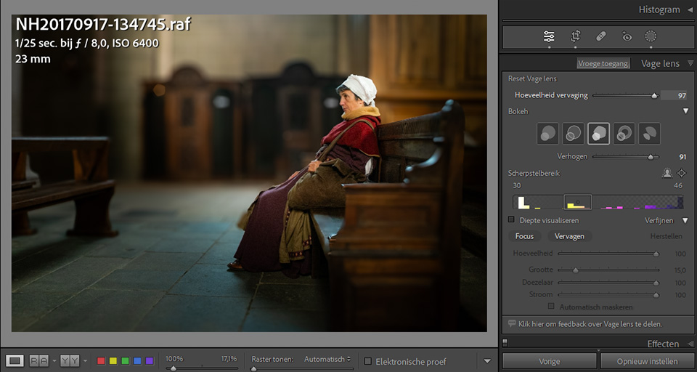Enable Diepte visualiseren checkbox

(511, 220)
